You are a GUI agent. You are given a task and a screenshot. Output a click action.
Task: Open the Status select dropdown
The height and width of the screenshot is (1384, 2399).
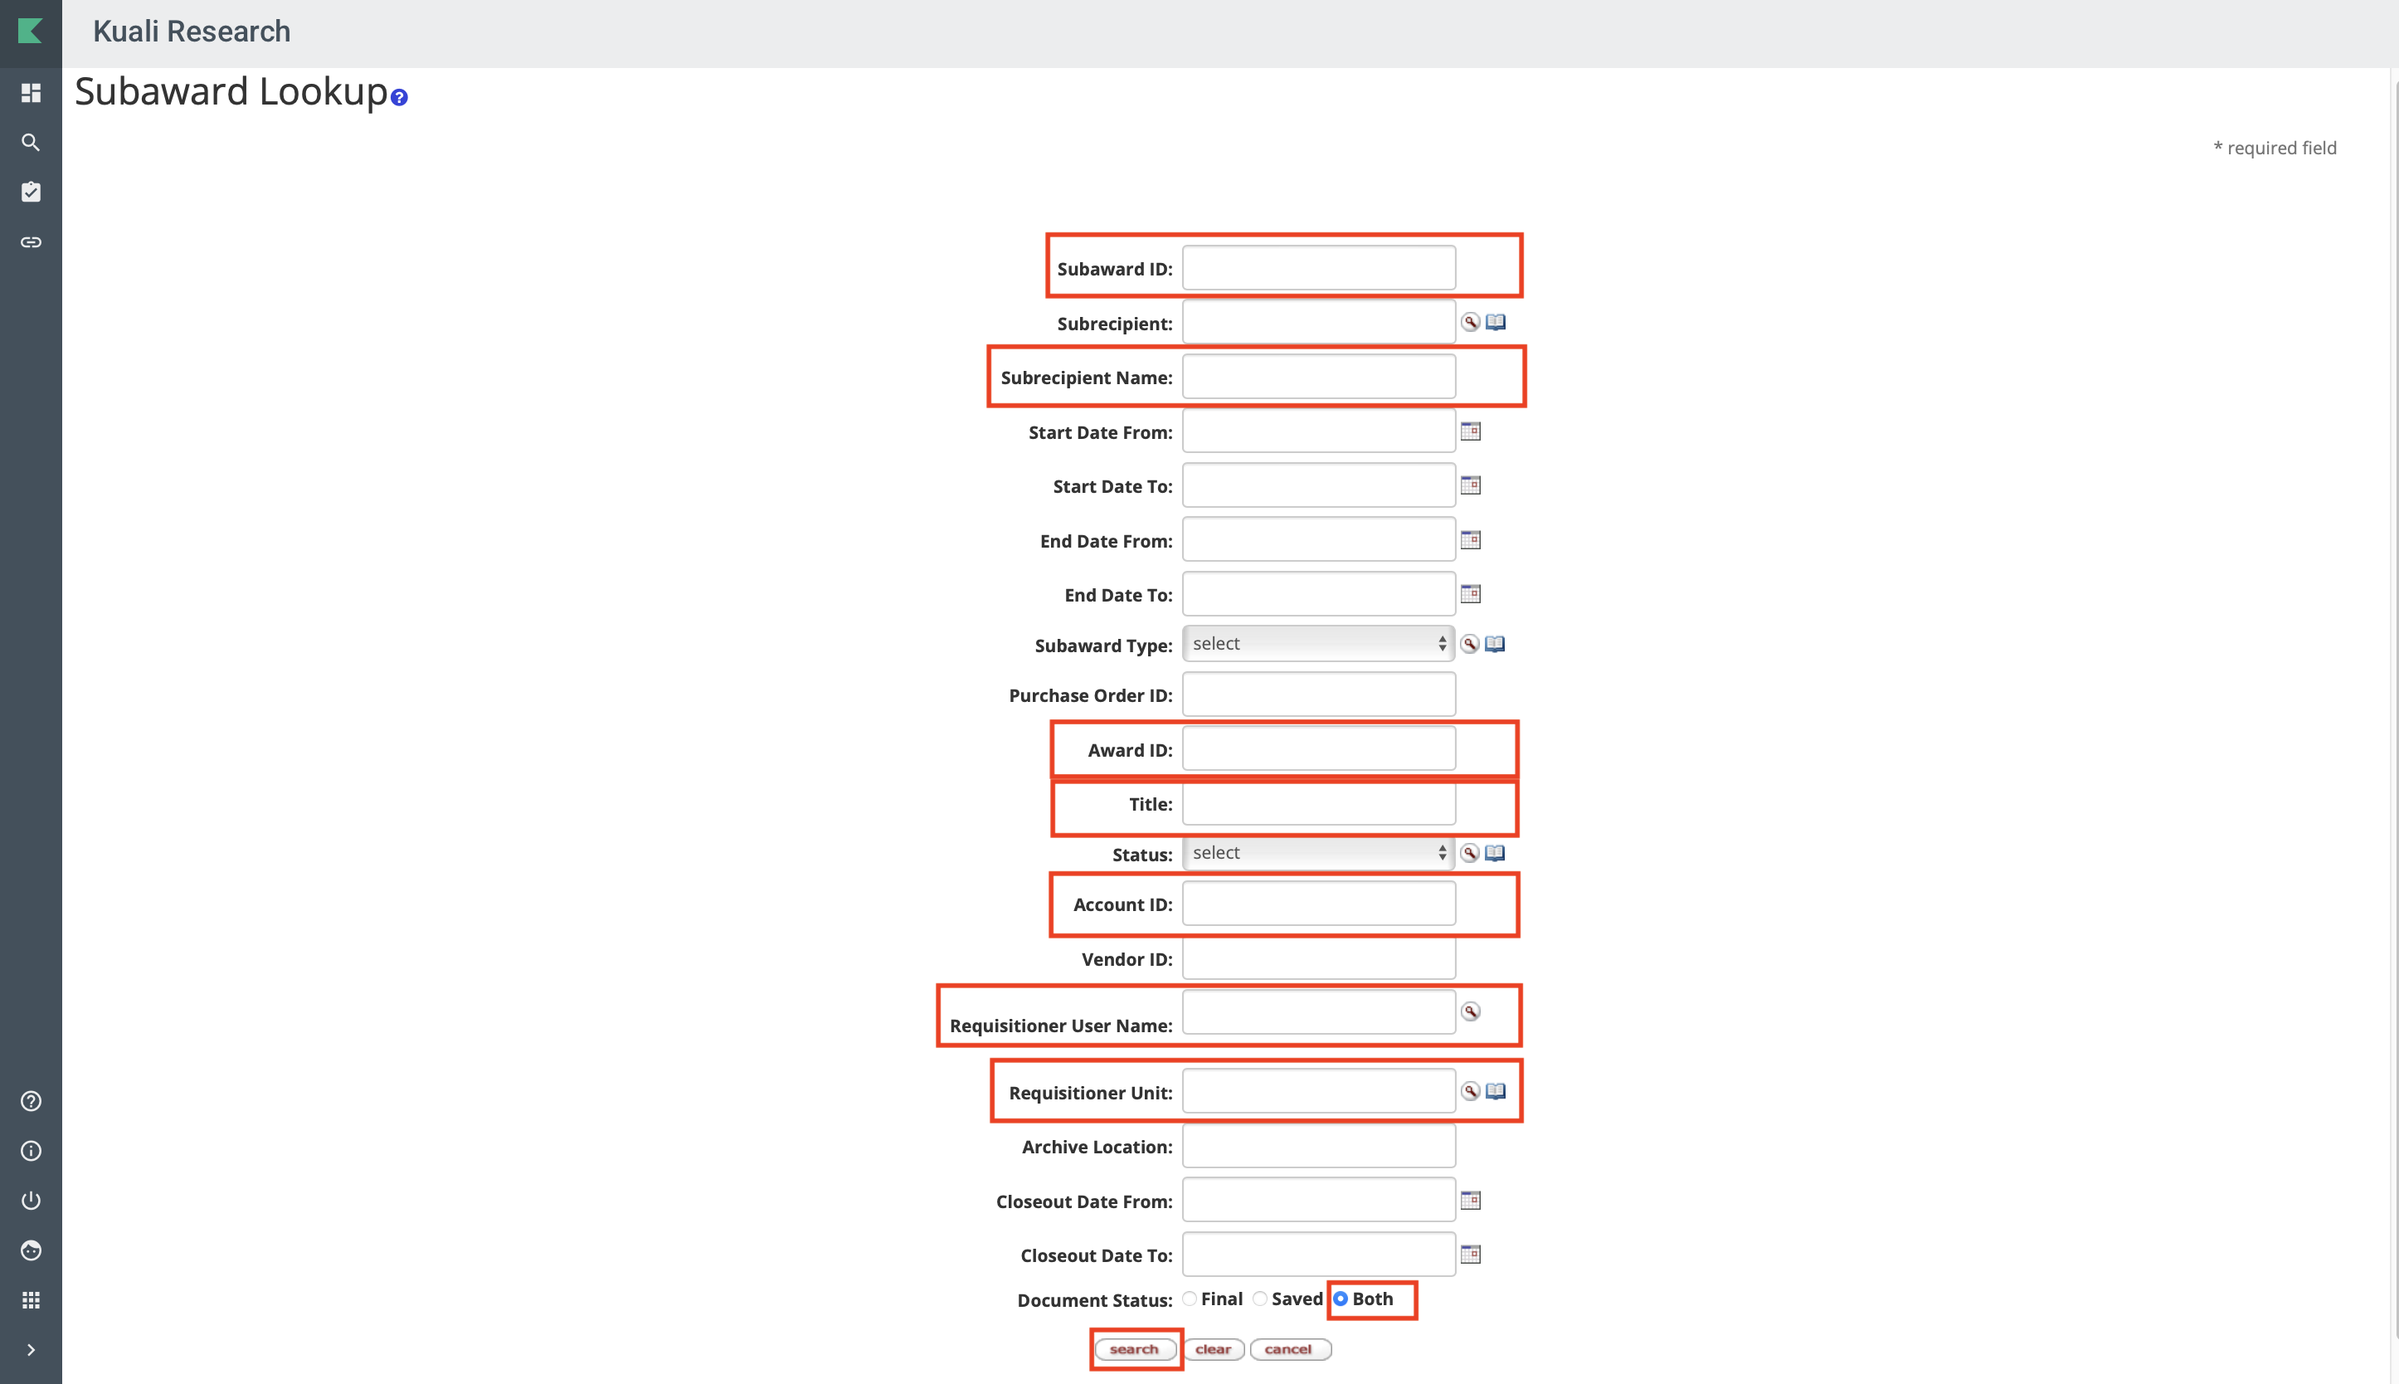(x=1318, y=853)
